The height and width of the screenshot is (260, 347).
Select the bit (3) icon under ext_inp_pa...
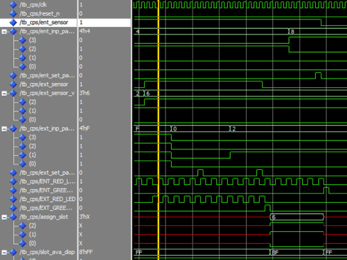tap(23, 138)
